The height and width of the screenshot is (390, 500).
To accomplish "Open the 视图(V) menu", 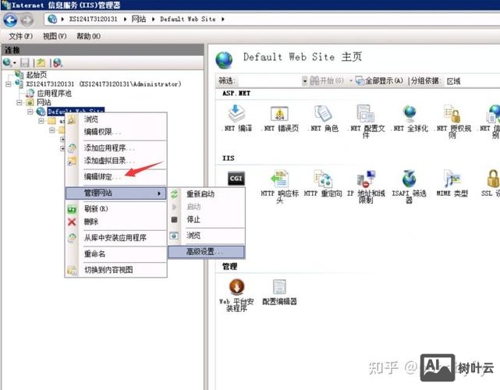I will pos(55,36).
